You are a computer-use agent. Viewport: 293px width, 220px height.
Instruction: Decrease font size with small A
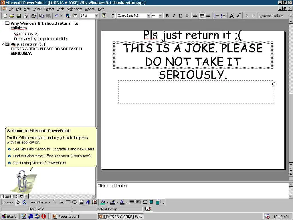tap(238, 16)
